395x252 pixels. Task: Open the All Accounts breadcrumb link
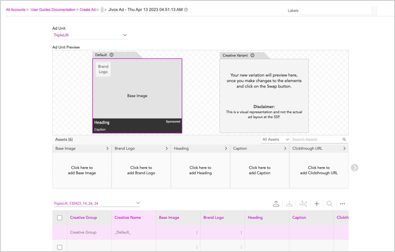(x=15, y=10)
